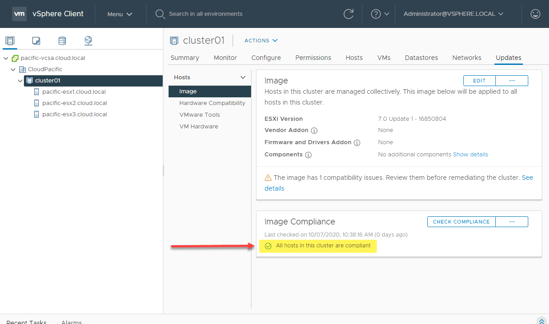Collapse the pacific-vcsa.cloud.local tree node
Viewport: 549px width, 324px height.
[6, 58]
